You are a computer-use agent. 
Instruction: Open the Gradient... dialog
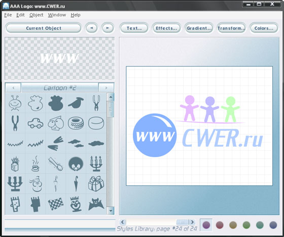[199, 28]
